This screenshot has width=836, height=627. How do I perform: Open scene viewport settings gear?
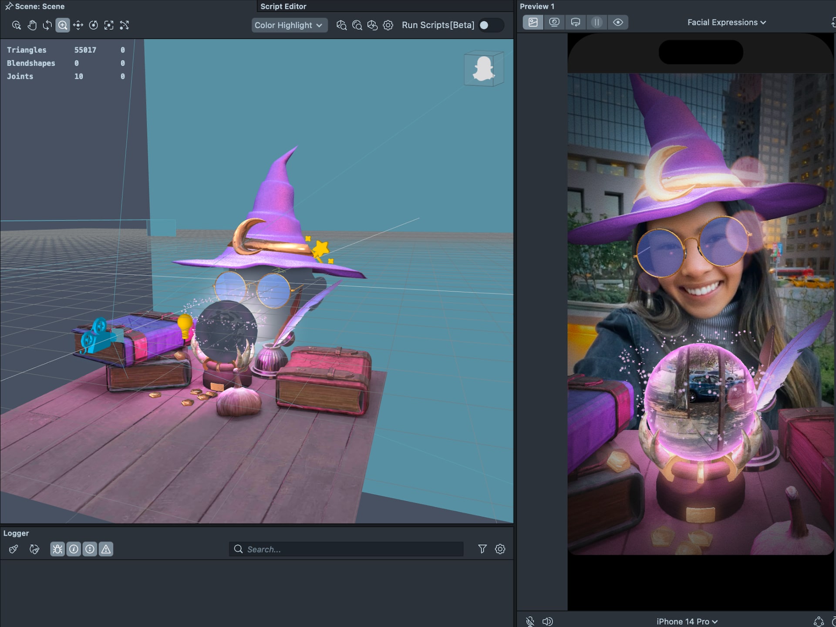click(388, 25)
